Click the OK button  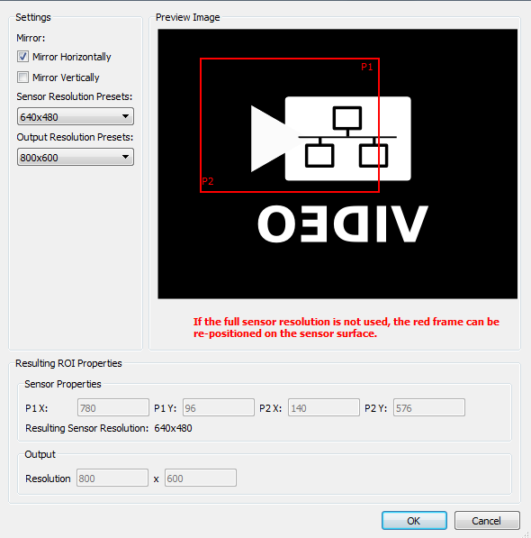[414, 521]
